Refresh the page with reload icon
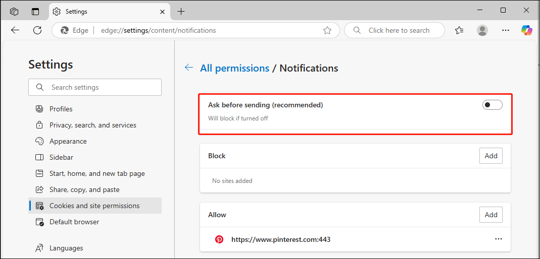Viewport: 540px width, 259px height. coord(37,30)
